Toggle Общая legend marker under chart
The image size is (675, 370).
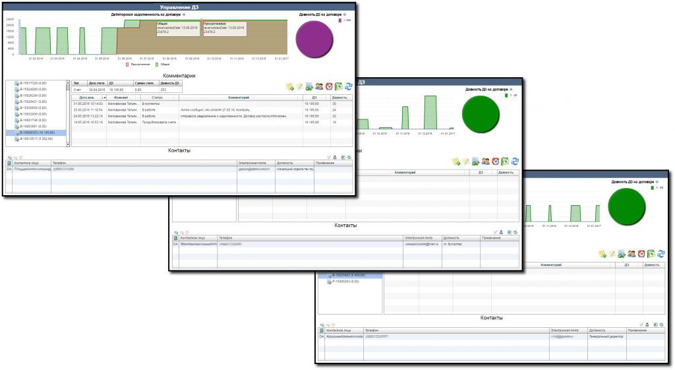(157, 64)
